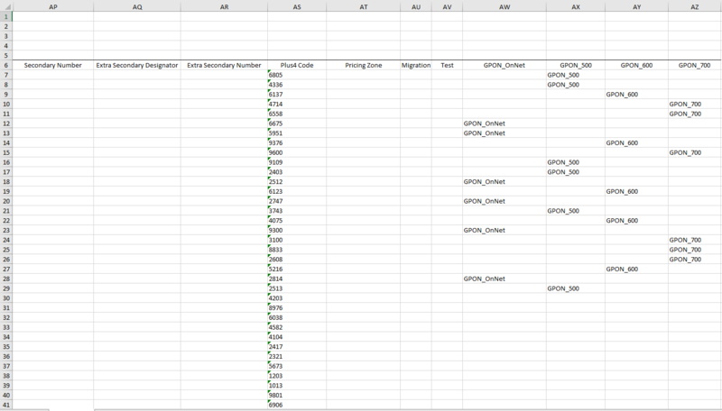Select the "Extra Secondary Designator" cell
Image resolution: width=722 pixels, height=411 pixels.
pos(137,65)
